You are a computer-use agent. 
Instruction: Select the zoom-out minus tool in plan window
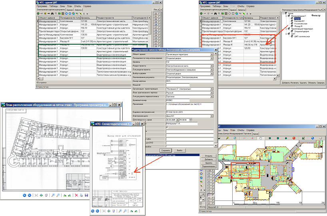click(244, 138)
